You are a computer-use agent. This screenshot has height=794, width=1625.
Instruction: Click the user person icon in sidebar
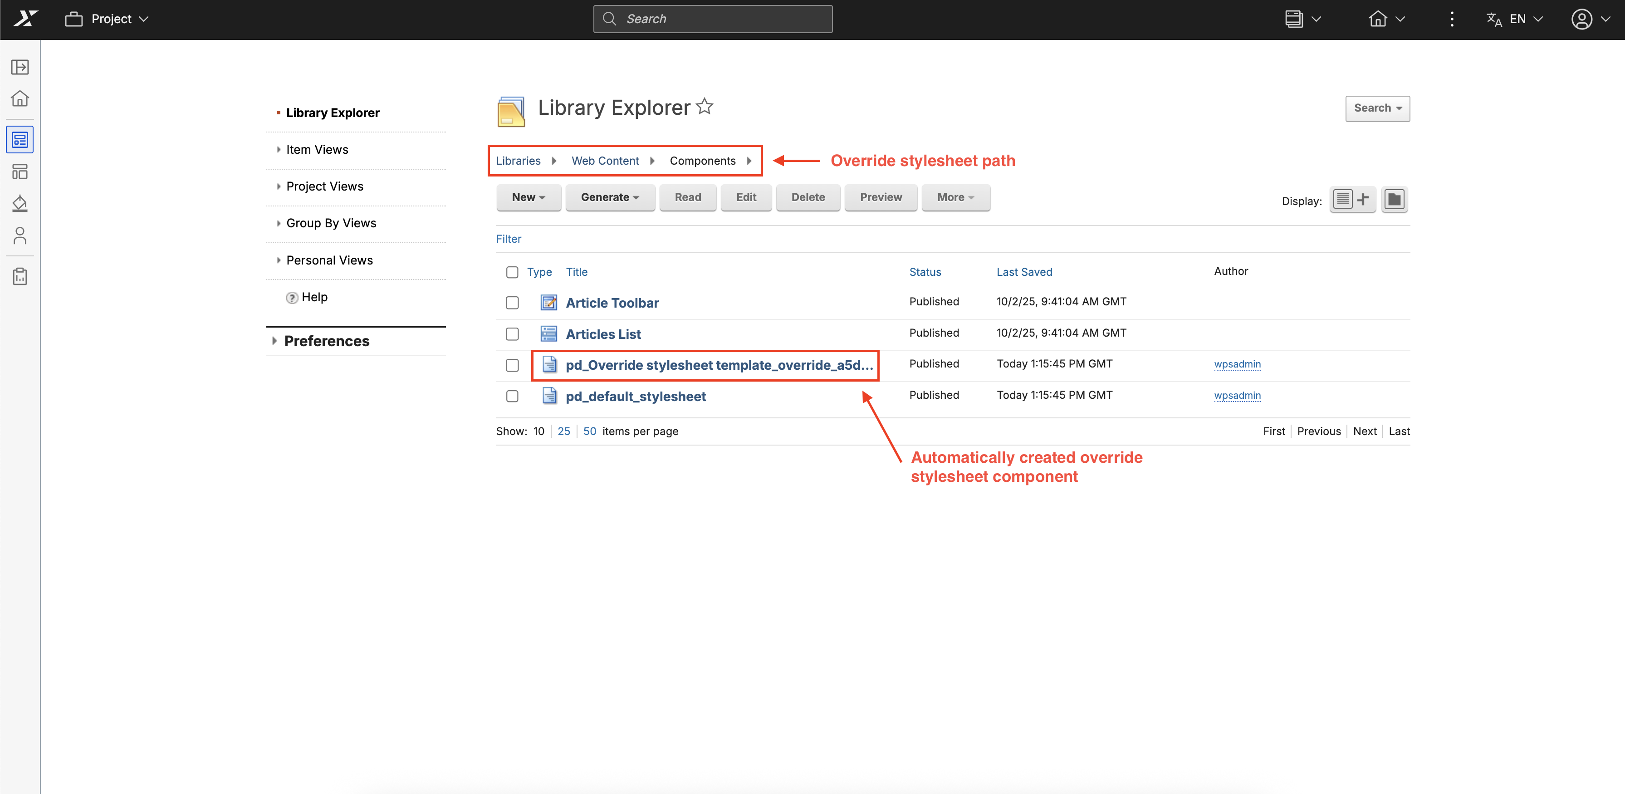[20, 235]
